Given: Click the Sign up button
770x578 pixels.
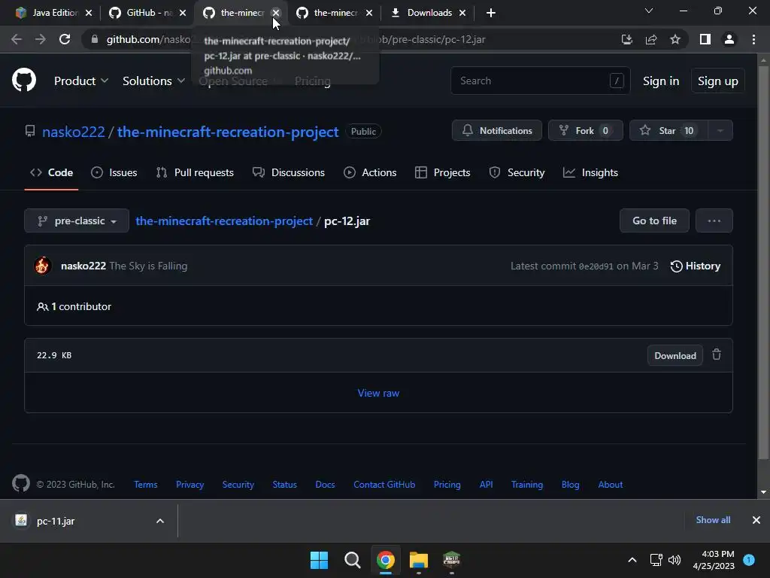Looking at the screenshot, I should click(717, 81).
